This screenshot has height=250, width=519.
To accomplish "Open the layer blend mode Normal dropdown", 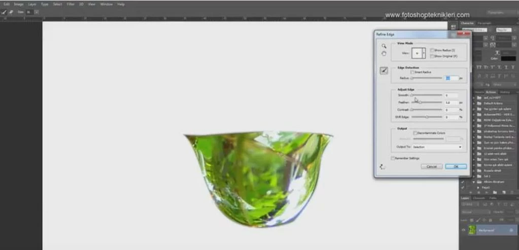I will (x=475, y=212).
